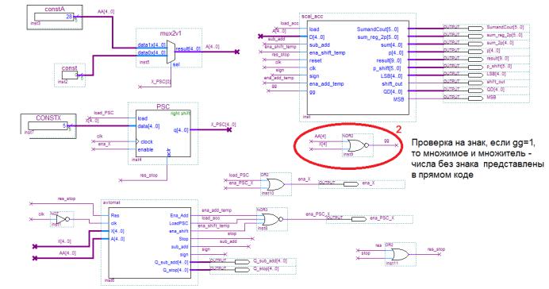Click the ena_PSC_X output pin symbol
Screen dimensions: 549x289
point(358,218)
